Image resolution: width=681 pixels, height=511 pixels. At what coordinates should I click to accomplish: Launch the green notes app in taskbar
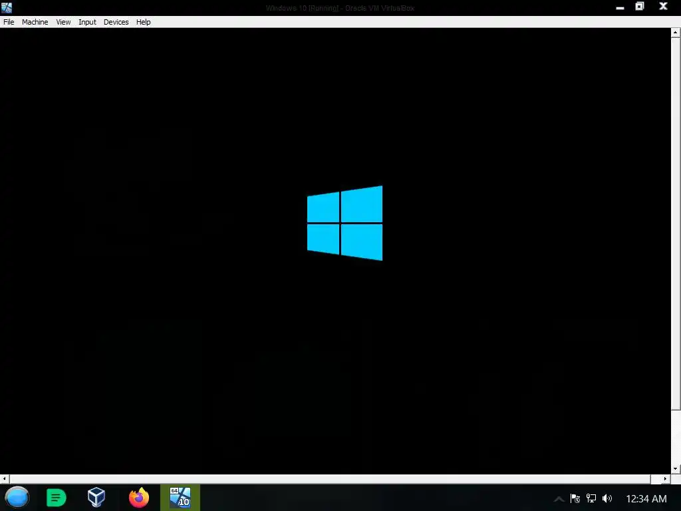click(x=56, y=498)
